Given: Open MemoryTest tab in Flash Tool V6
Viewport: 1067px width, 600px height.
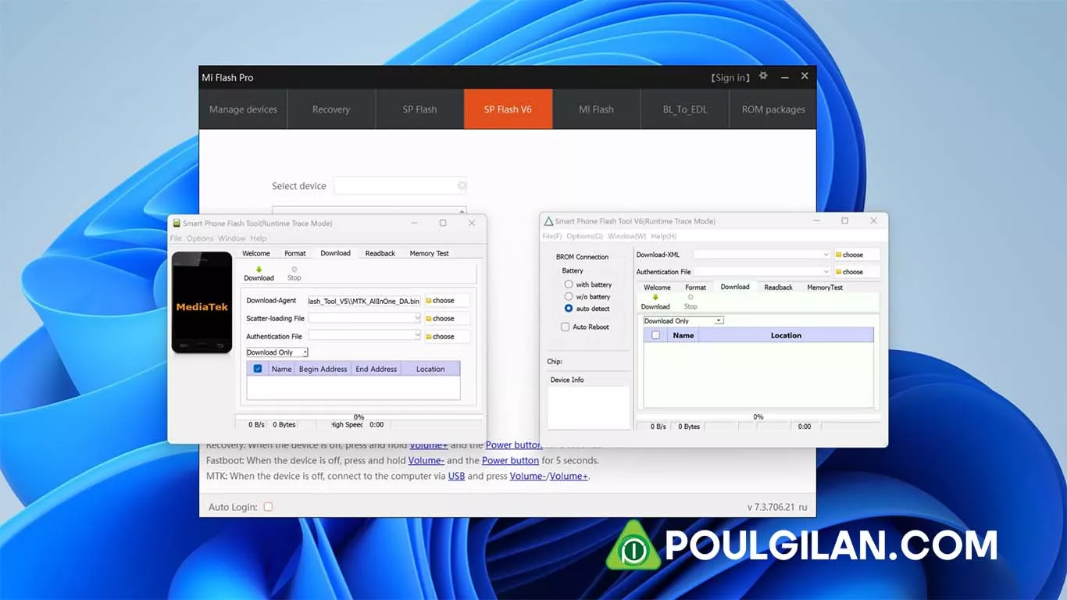Looking at the screenshot, I should click(825, 287).
